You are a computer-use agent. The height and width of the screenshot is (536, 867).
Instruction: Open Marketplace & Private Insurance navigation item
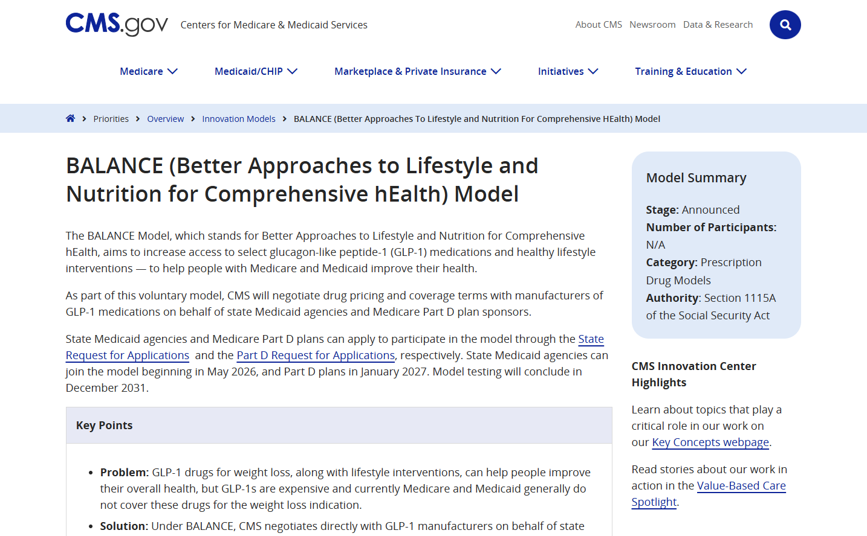pyautogui.click(x=411, y=71)
